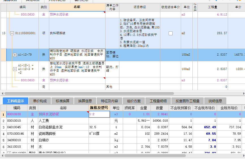Switch to 换算信息 tab
Image resolution: width=245 pixels, height=159 pixels.
pos(85,101)
